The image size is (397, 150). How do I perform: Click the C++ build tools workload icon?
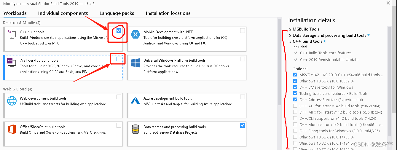click(x=12, y=34)
